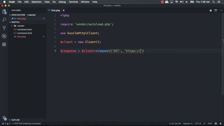
Task: Select first.php under RESTFUL folder
Action: 22,37
